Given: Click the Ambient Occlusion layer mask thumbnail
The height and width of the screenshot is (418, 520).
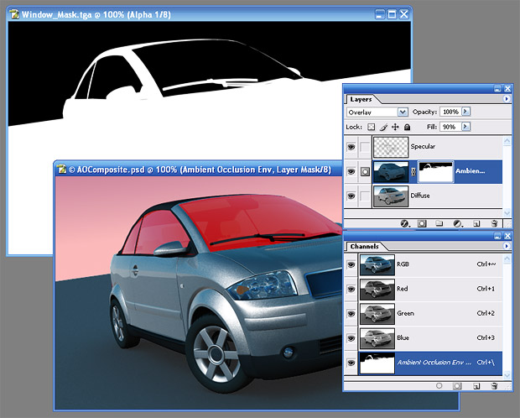Looking at the screenshot, I should [x=435, y=171].
